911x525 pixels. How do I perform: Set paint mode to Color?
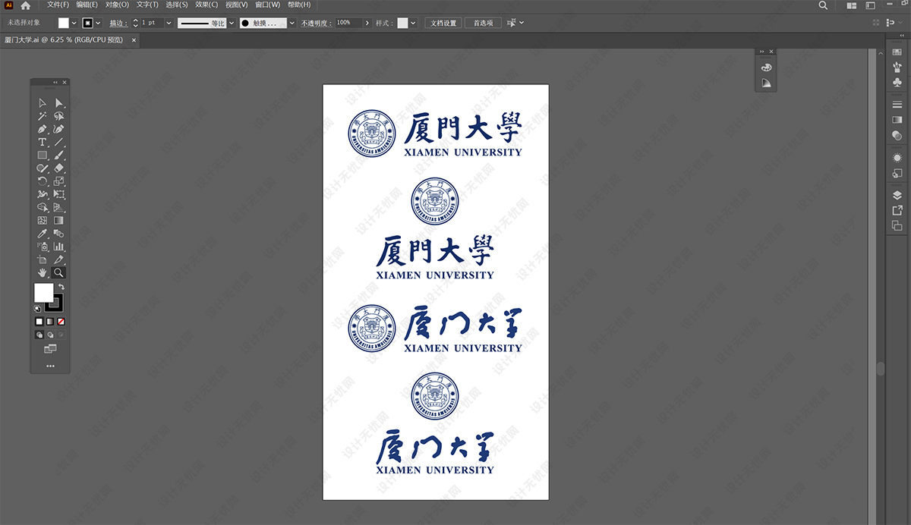click(39, 322)
